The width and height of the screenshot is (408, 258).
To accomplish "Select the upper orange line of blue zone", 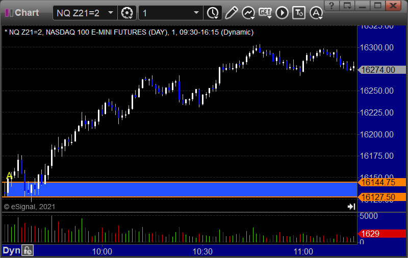I will click(180, 182).
